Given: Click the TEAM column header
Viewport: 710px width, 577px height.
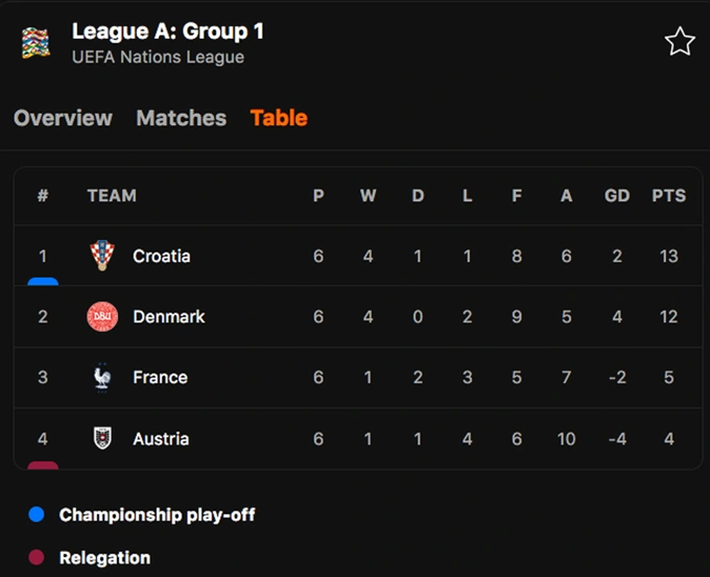Looking at the screenshot, I should coord(112,195).
